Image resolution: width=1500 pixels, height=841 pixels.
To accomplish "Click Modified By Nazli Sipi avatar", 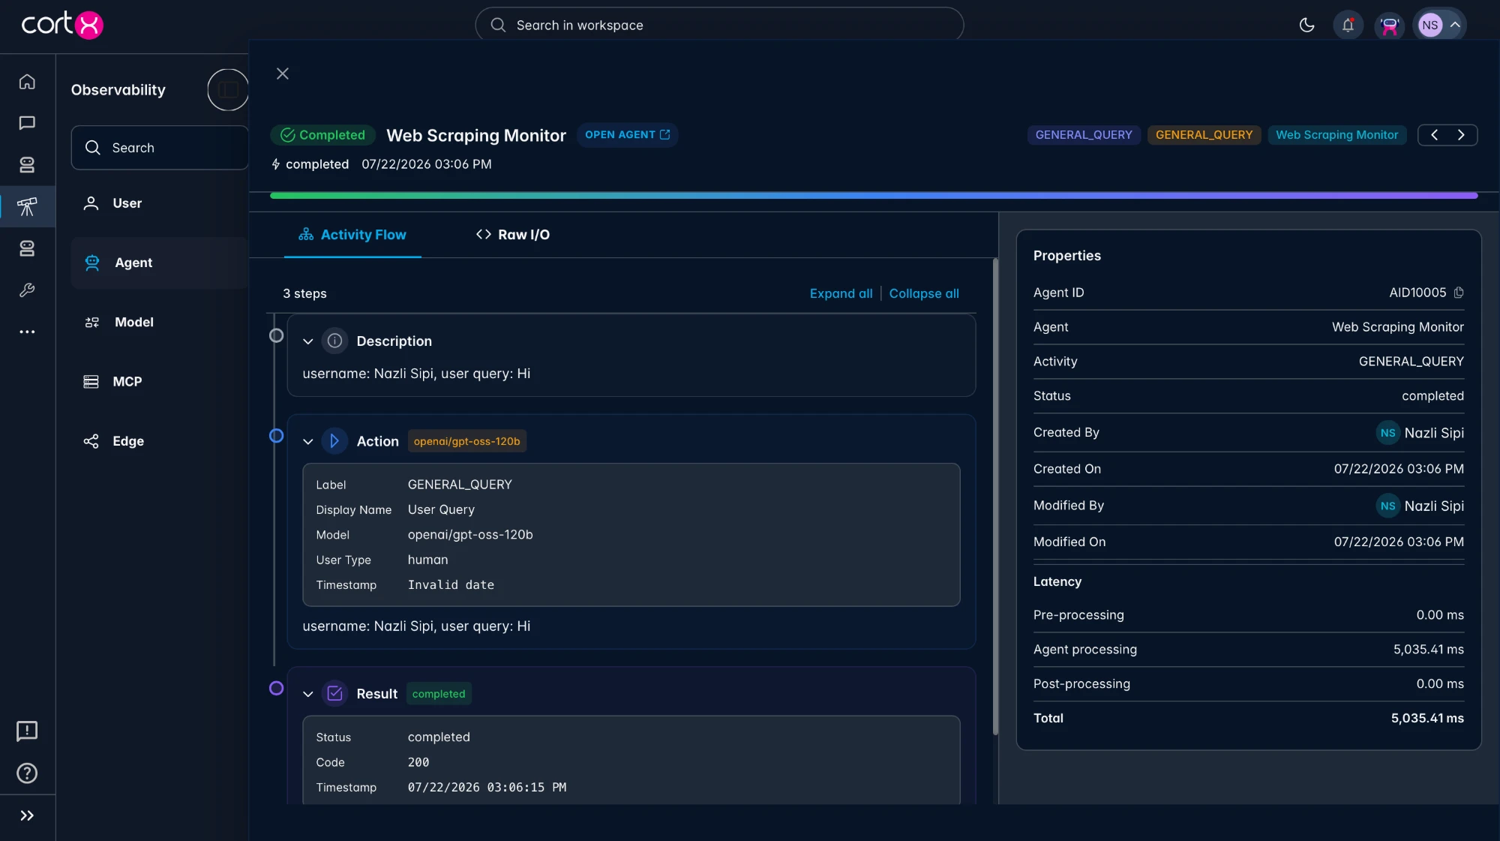I will (x=1387, y=506).
